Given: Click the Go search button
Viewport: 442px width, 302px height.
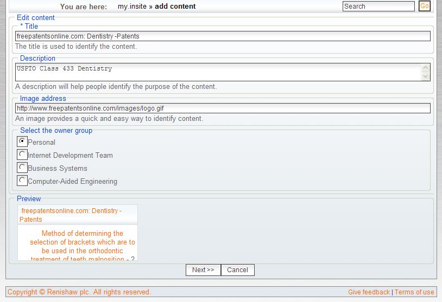Looking at the screenshot, I should (x=424, y=7).
